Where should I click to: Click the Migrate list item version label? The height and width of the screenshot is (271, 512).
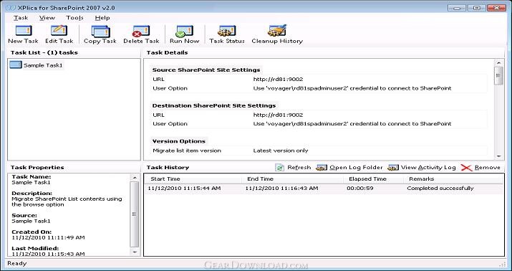[187, 151]
